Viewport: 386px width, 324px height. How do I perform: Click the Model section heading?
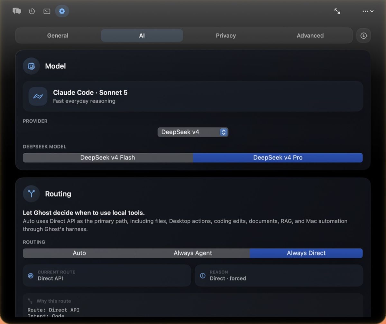coord(55,66)
